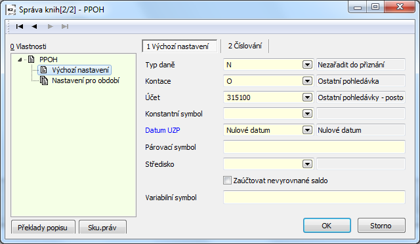Open the Středisko dropdown arrow
Viewport: 420px width, 244px height.
click(x=307, y=164)
